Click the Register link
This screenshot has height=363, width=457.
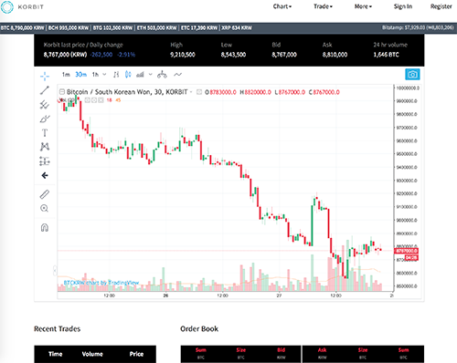click(x=441, y=6)
